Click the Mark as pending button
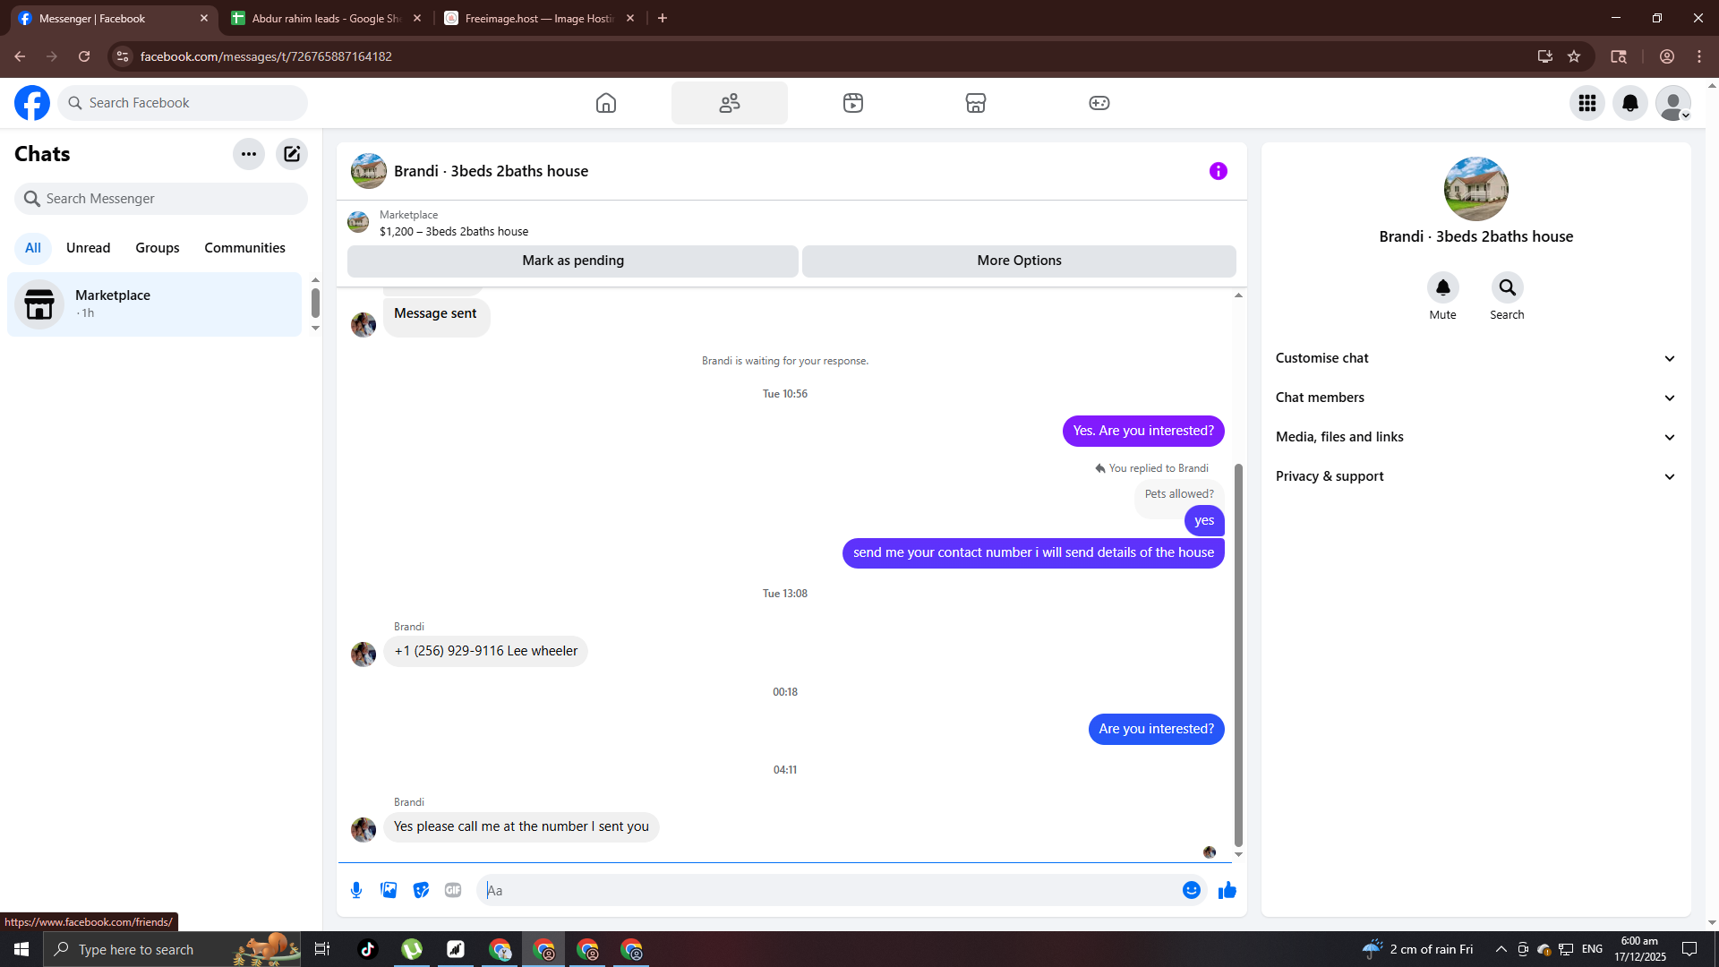Image resolution: width=1719 pixels, height=967 pixels. coord(573,261)
